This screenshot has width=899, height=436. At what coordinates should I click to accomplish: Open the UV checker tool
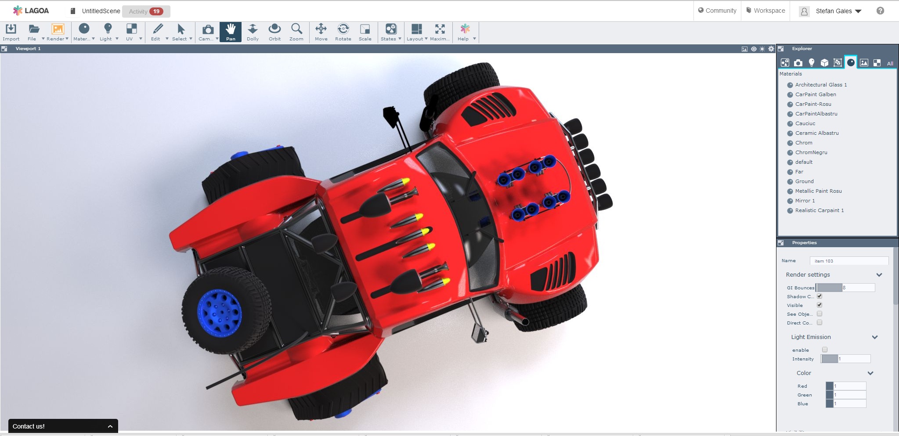point(131,29)
